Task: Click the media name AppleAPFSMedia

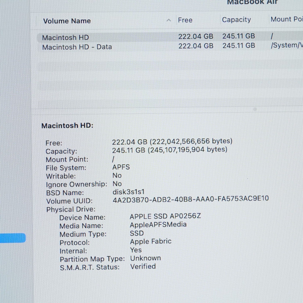Action: pos(158,225)
